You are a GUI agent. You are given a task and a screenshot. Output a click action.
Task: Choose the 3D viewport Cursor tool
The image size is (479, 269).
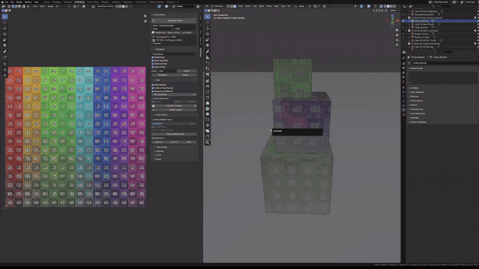pos(208,22)
